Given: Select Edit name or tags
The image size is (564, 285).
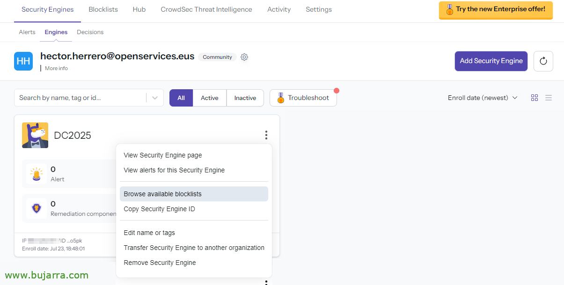Looking at the screenshot, I should click(194, 233).
